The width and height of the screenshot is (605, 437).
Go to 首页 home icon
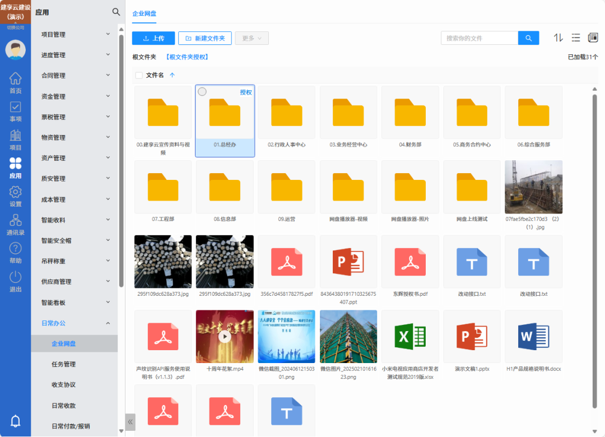[x=16, y=83]
